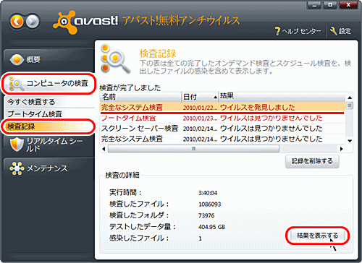Open the コンピュータの検査 section
This screenshot has width=362, height=263.
pyautogui.click(x=49, y=83)
